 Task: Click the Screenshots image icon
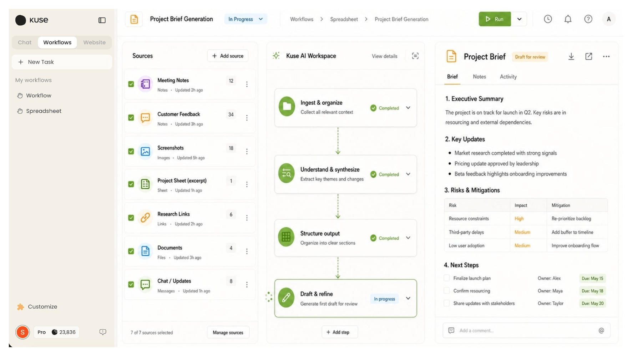click(x=145, y=151)
